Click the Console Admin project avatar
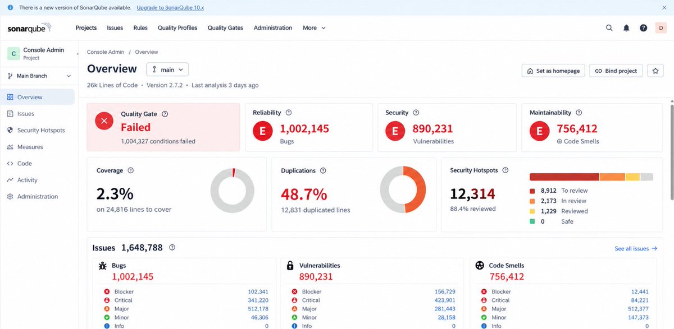674x329 pixels. pos(13,54)
